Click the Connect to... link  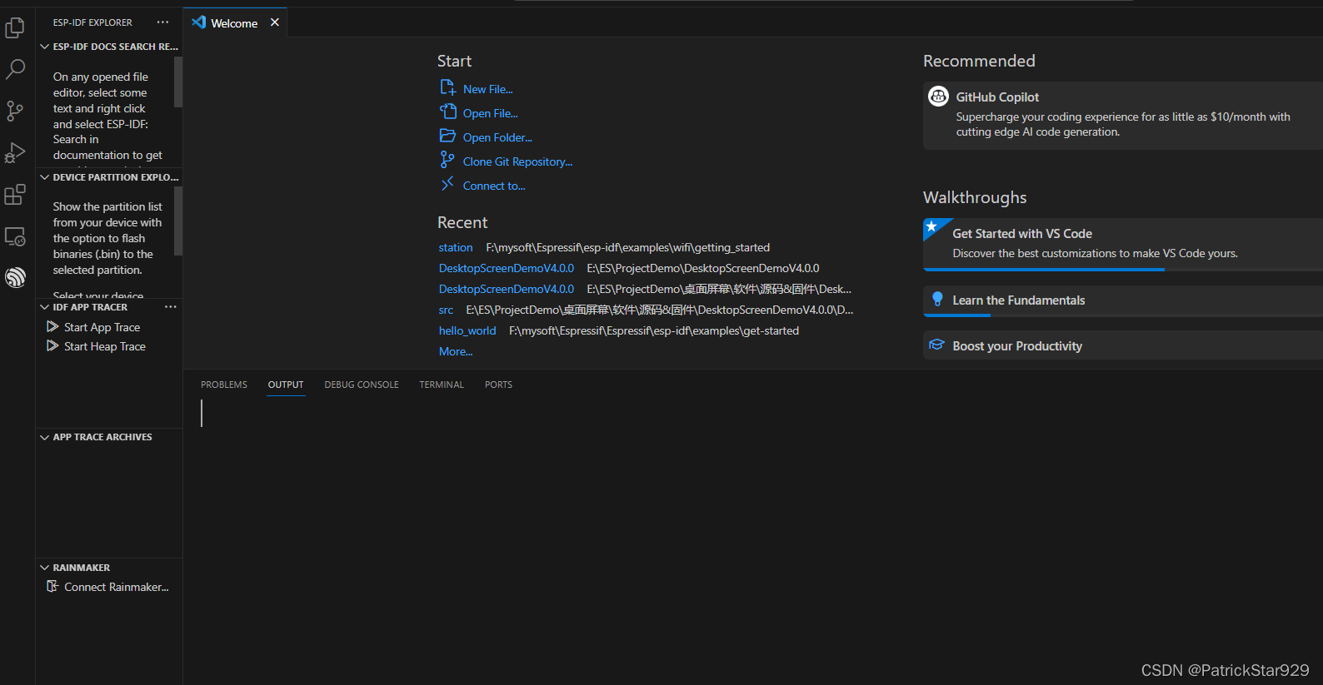pos(494,186)
